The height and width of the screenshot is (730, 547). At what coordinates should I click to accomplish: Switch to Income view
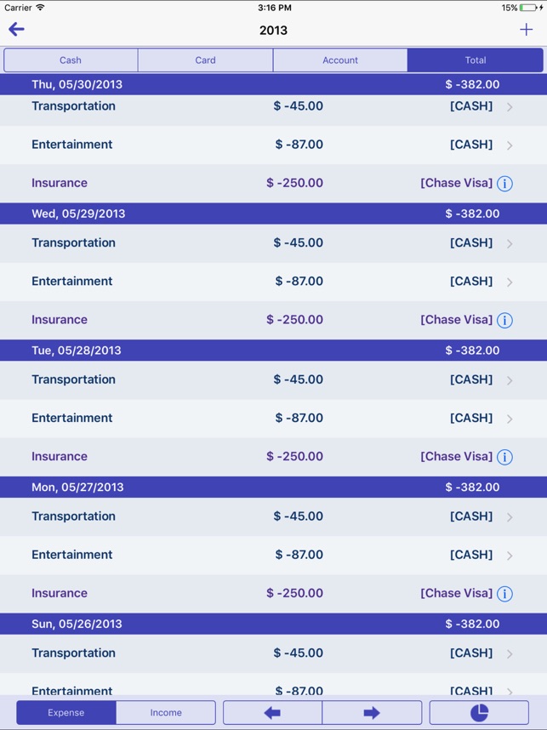click(x=166, y=712)
